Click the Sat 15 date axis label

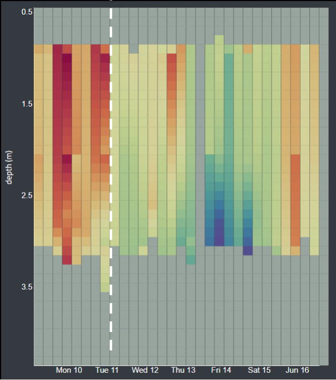tap(259, 370)
